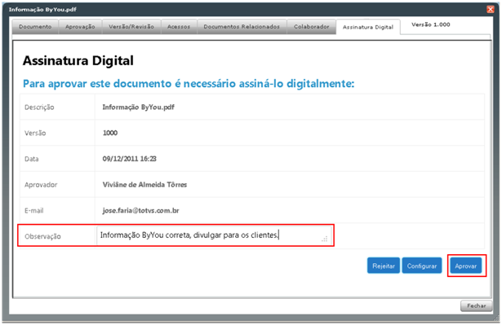Click the Observação field resize handle

325,239
